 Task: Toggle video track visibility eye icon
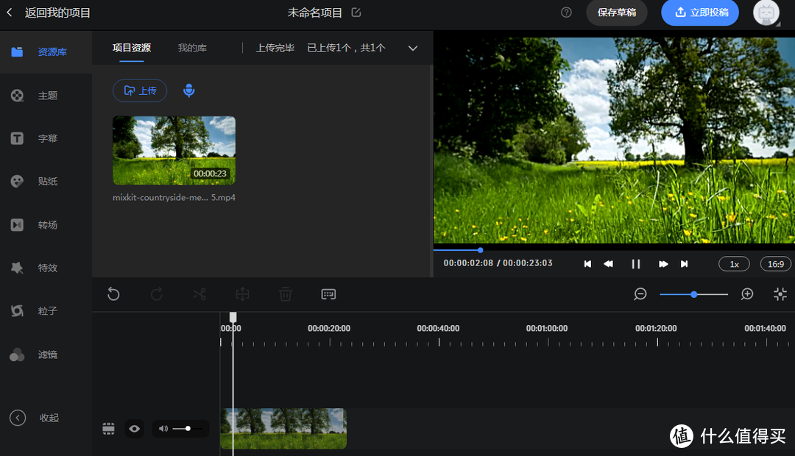(x=135, y=429)
